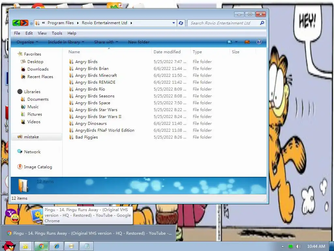Open the Help menu

click(x=72, y=33)
